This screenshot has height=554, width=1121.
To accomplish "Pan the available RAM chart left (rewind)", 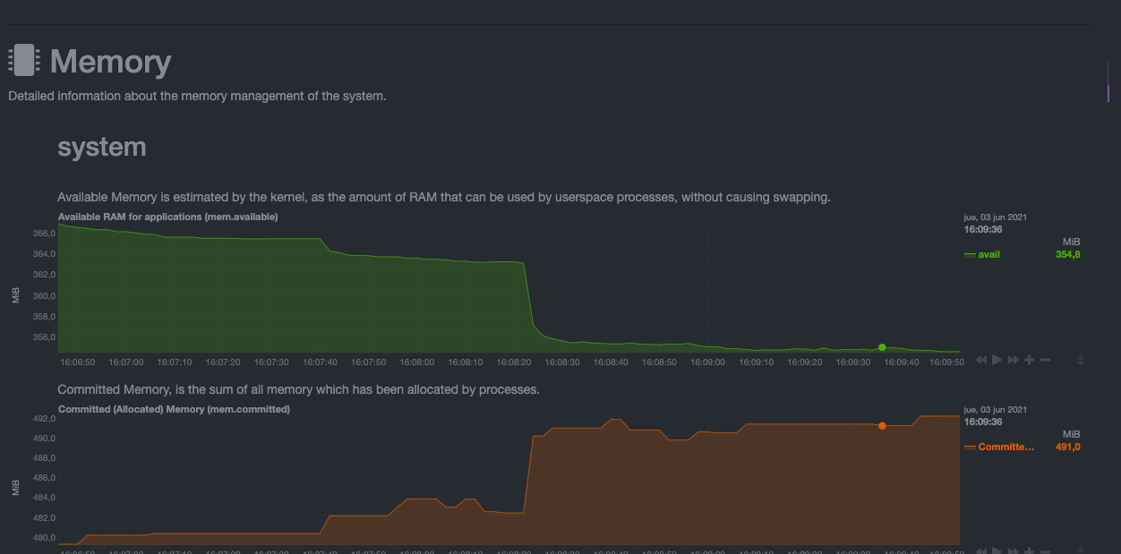I will click(981, 360).
